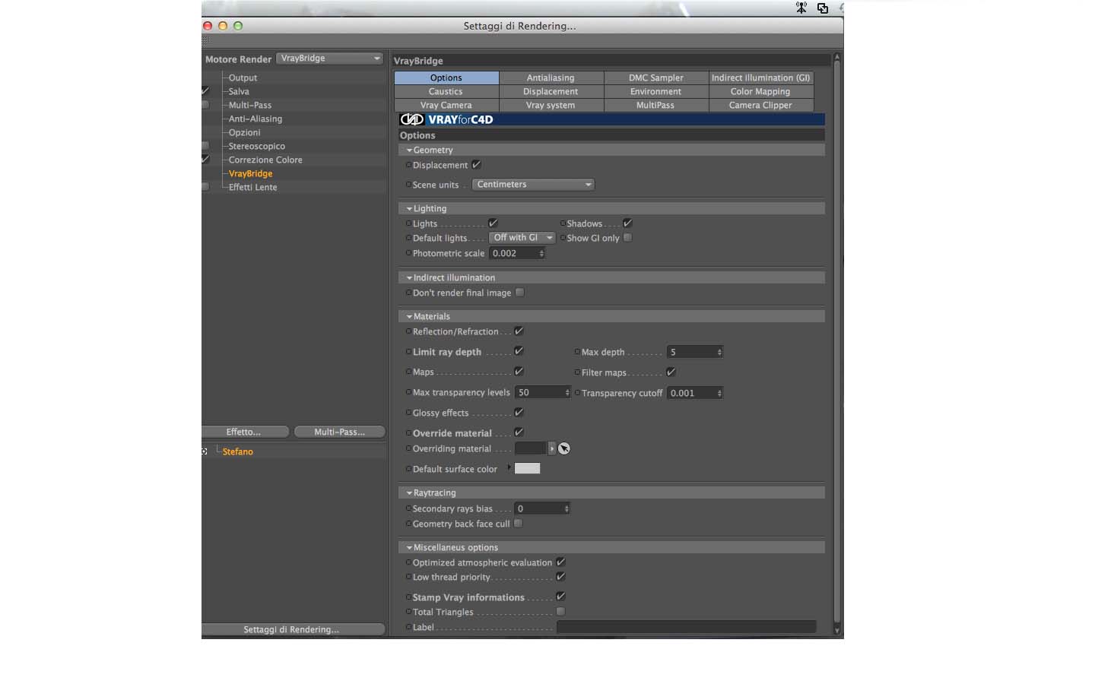Click the Max depth stepper arrows
The height and width of the screenshot is (684, 1095).
[x=719, y=352]
